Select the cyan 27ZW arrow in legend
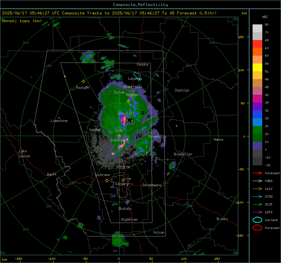Screen dimensions: 281x263 [257, 197]
